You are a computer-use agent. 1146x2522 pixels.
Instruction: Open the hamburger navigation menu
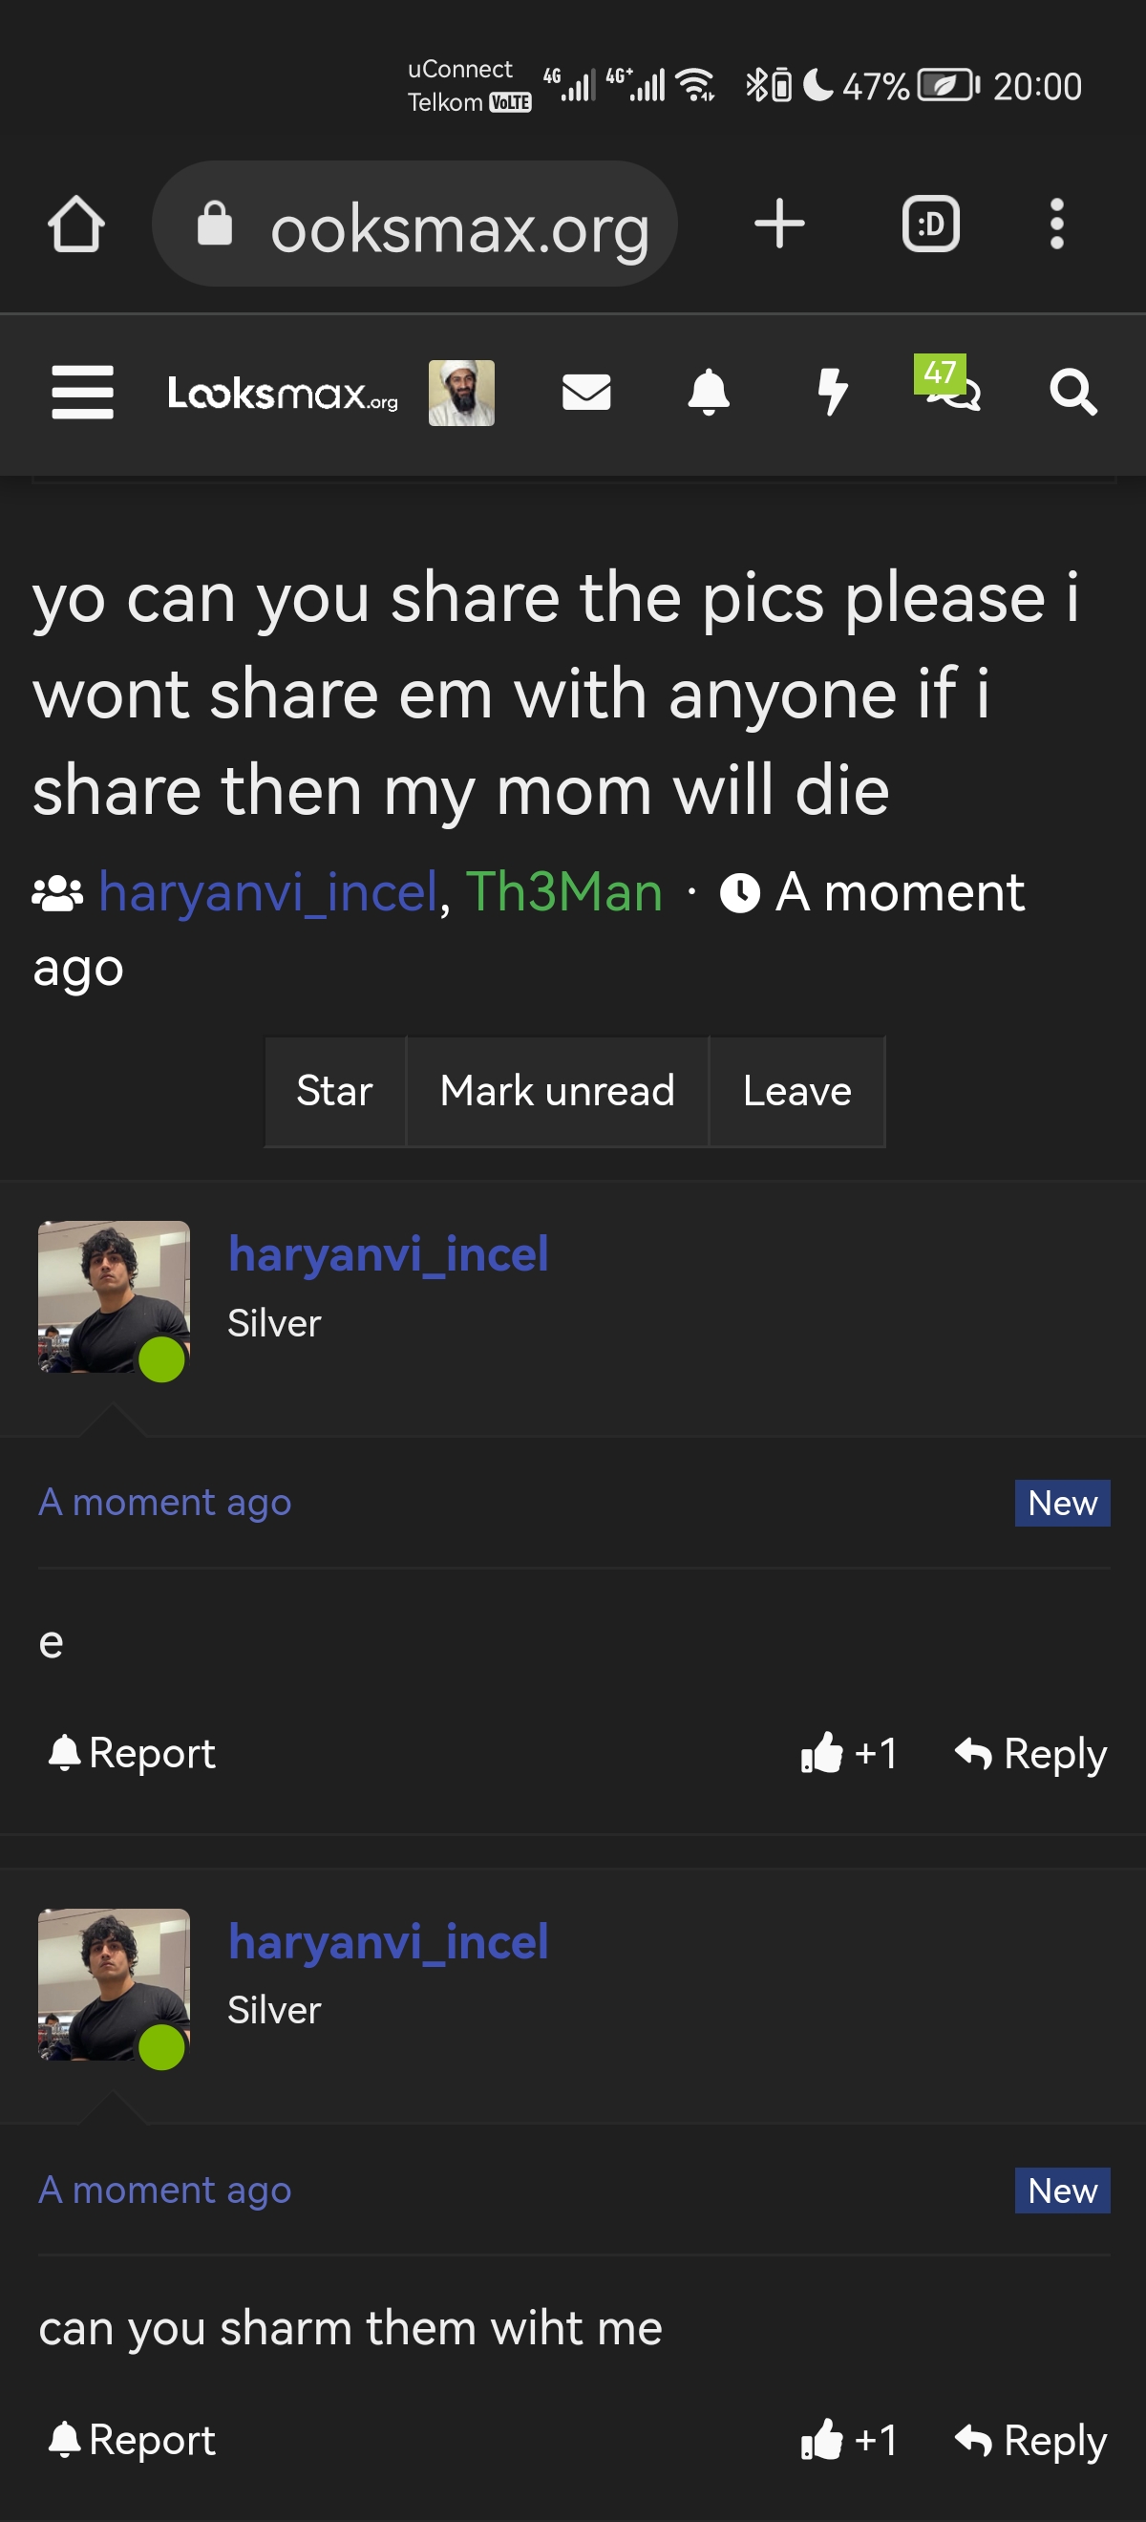(x=82, y=393)
